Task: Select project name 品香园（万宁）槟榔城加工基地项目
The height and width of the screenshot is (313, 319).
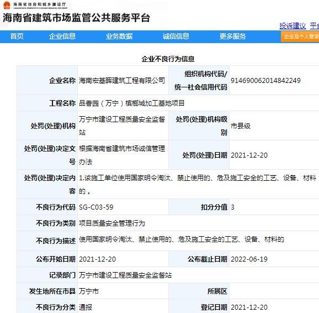Action: 131,103
